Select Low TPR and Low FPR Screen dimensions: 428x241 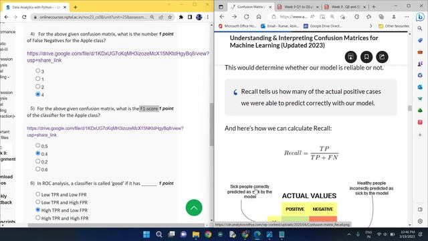pos(38,194)
